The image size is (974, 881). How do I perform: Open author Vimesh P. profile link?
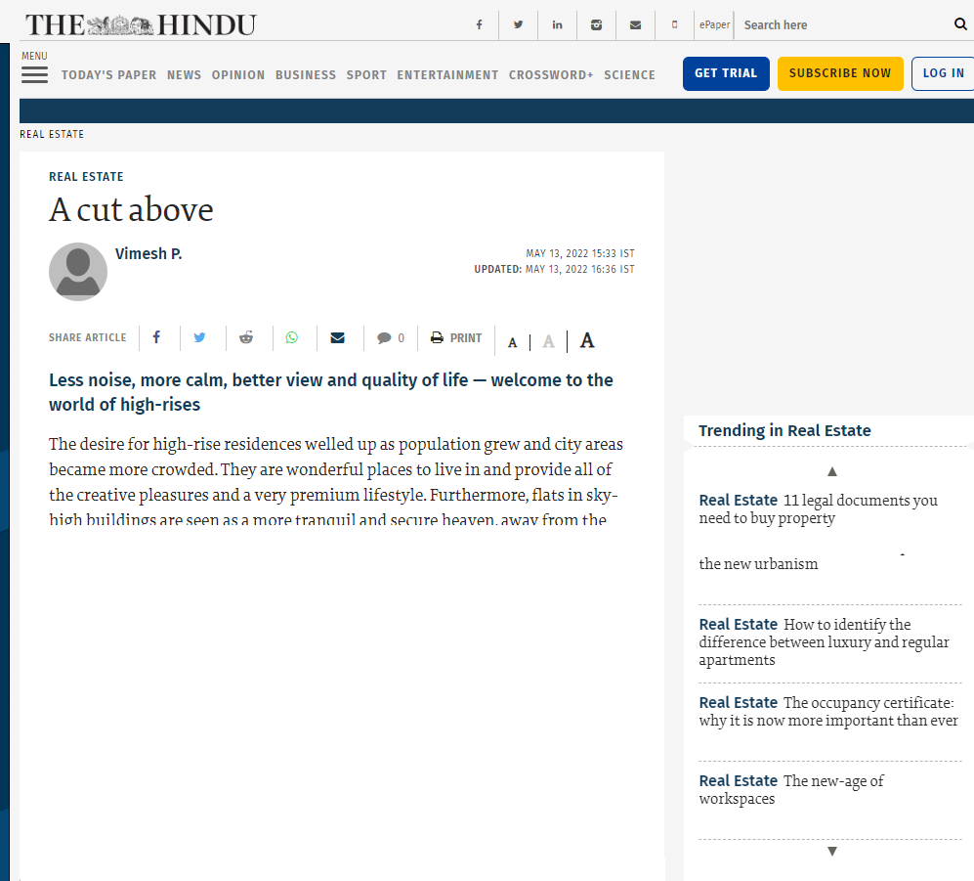coord(148,253)
